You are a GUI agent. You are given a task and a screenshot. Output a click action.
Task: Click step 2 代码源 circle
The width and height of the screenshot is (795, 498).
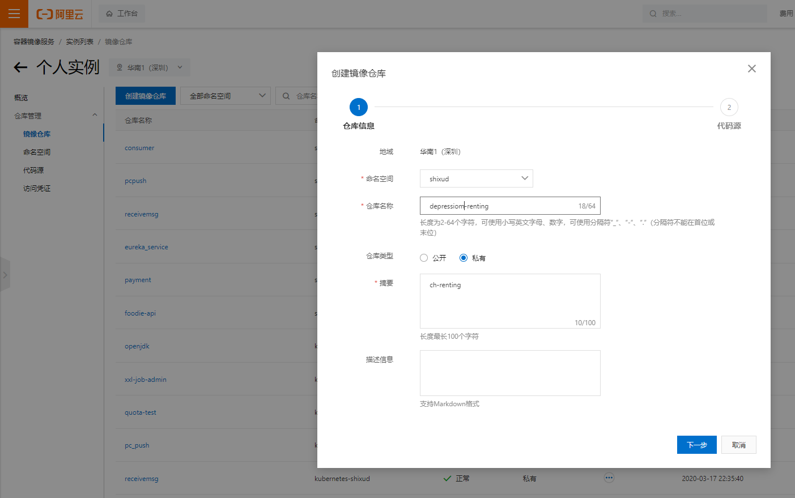pos(729,107)
